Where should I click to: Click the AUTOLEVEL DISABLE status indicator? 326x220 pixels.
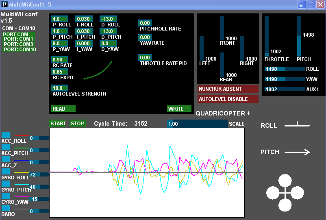[x=228, y=99]
